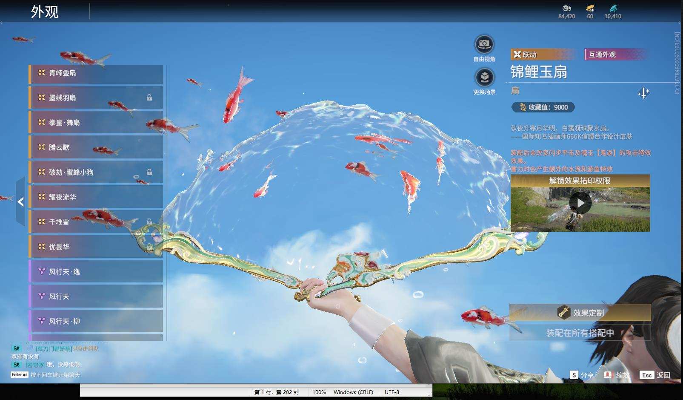683x400 pixels.
Task: Collapse the skin list with left chevron
Action: click(x=20, y=201)
